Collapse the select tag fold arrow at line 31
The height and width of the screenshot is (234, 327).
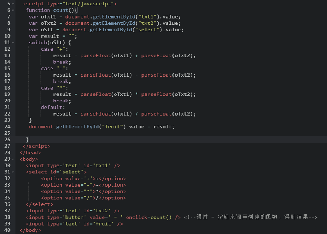[13, 172]
